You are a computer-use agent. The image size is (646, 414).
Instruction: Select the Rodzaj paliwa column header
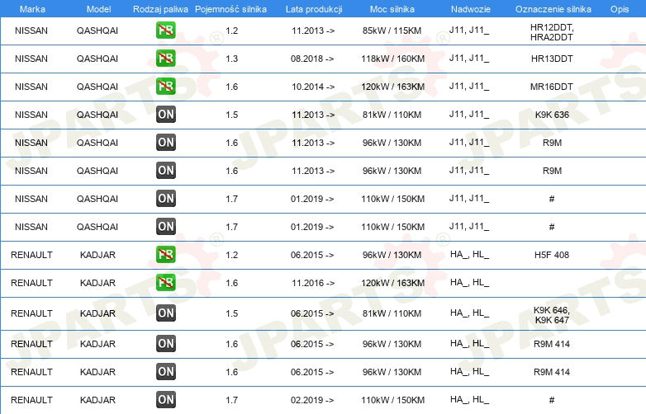tap(160, 9)
